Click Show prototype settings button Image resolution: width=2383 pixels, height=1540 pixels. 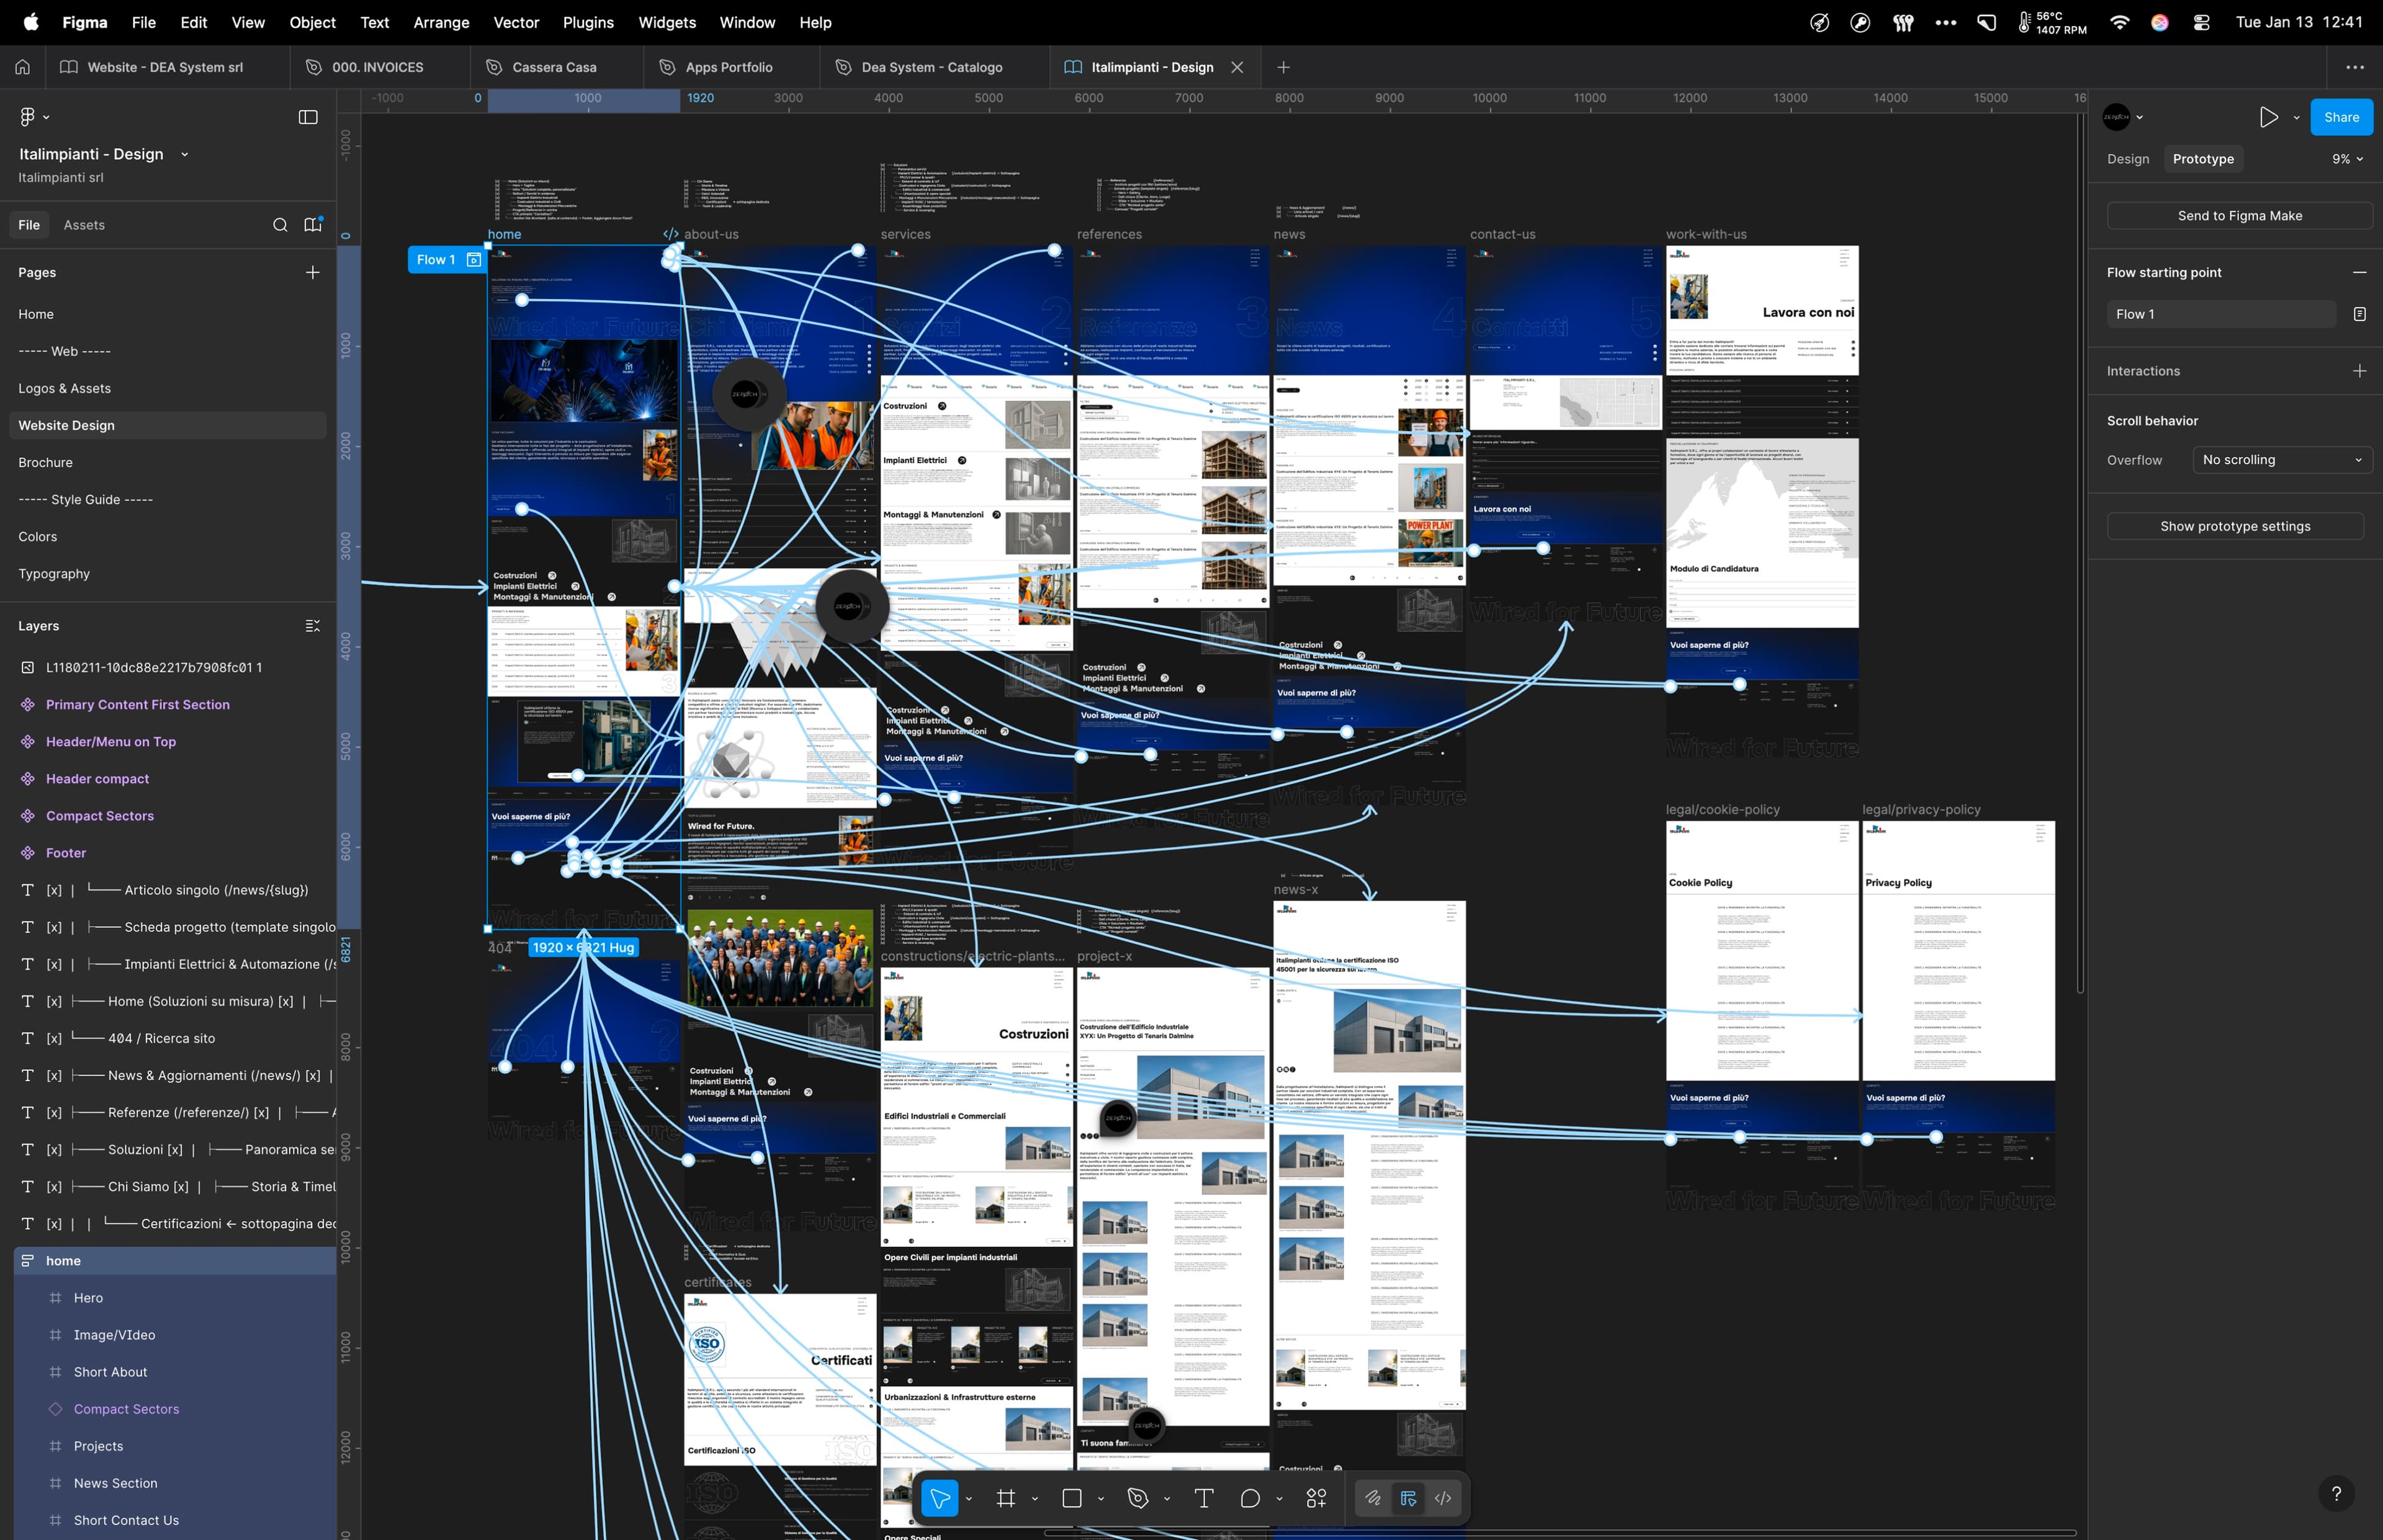point(2235,526)
